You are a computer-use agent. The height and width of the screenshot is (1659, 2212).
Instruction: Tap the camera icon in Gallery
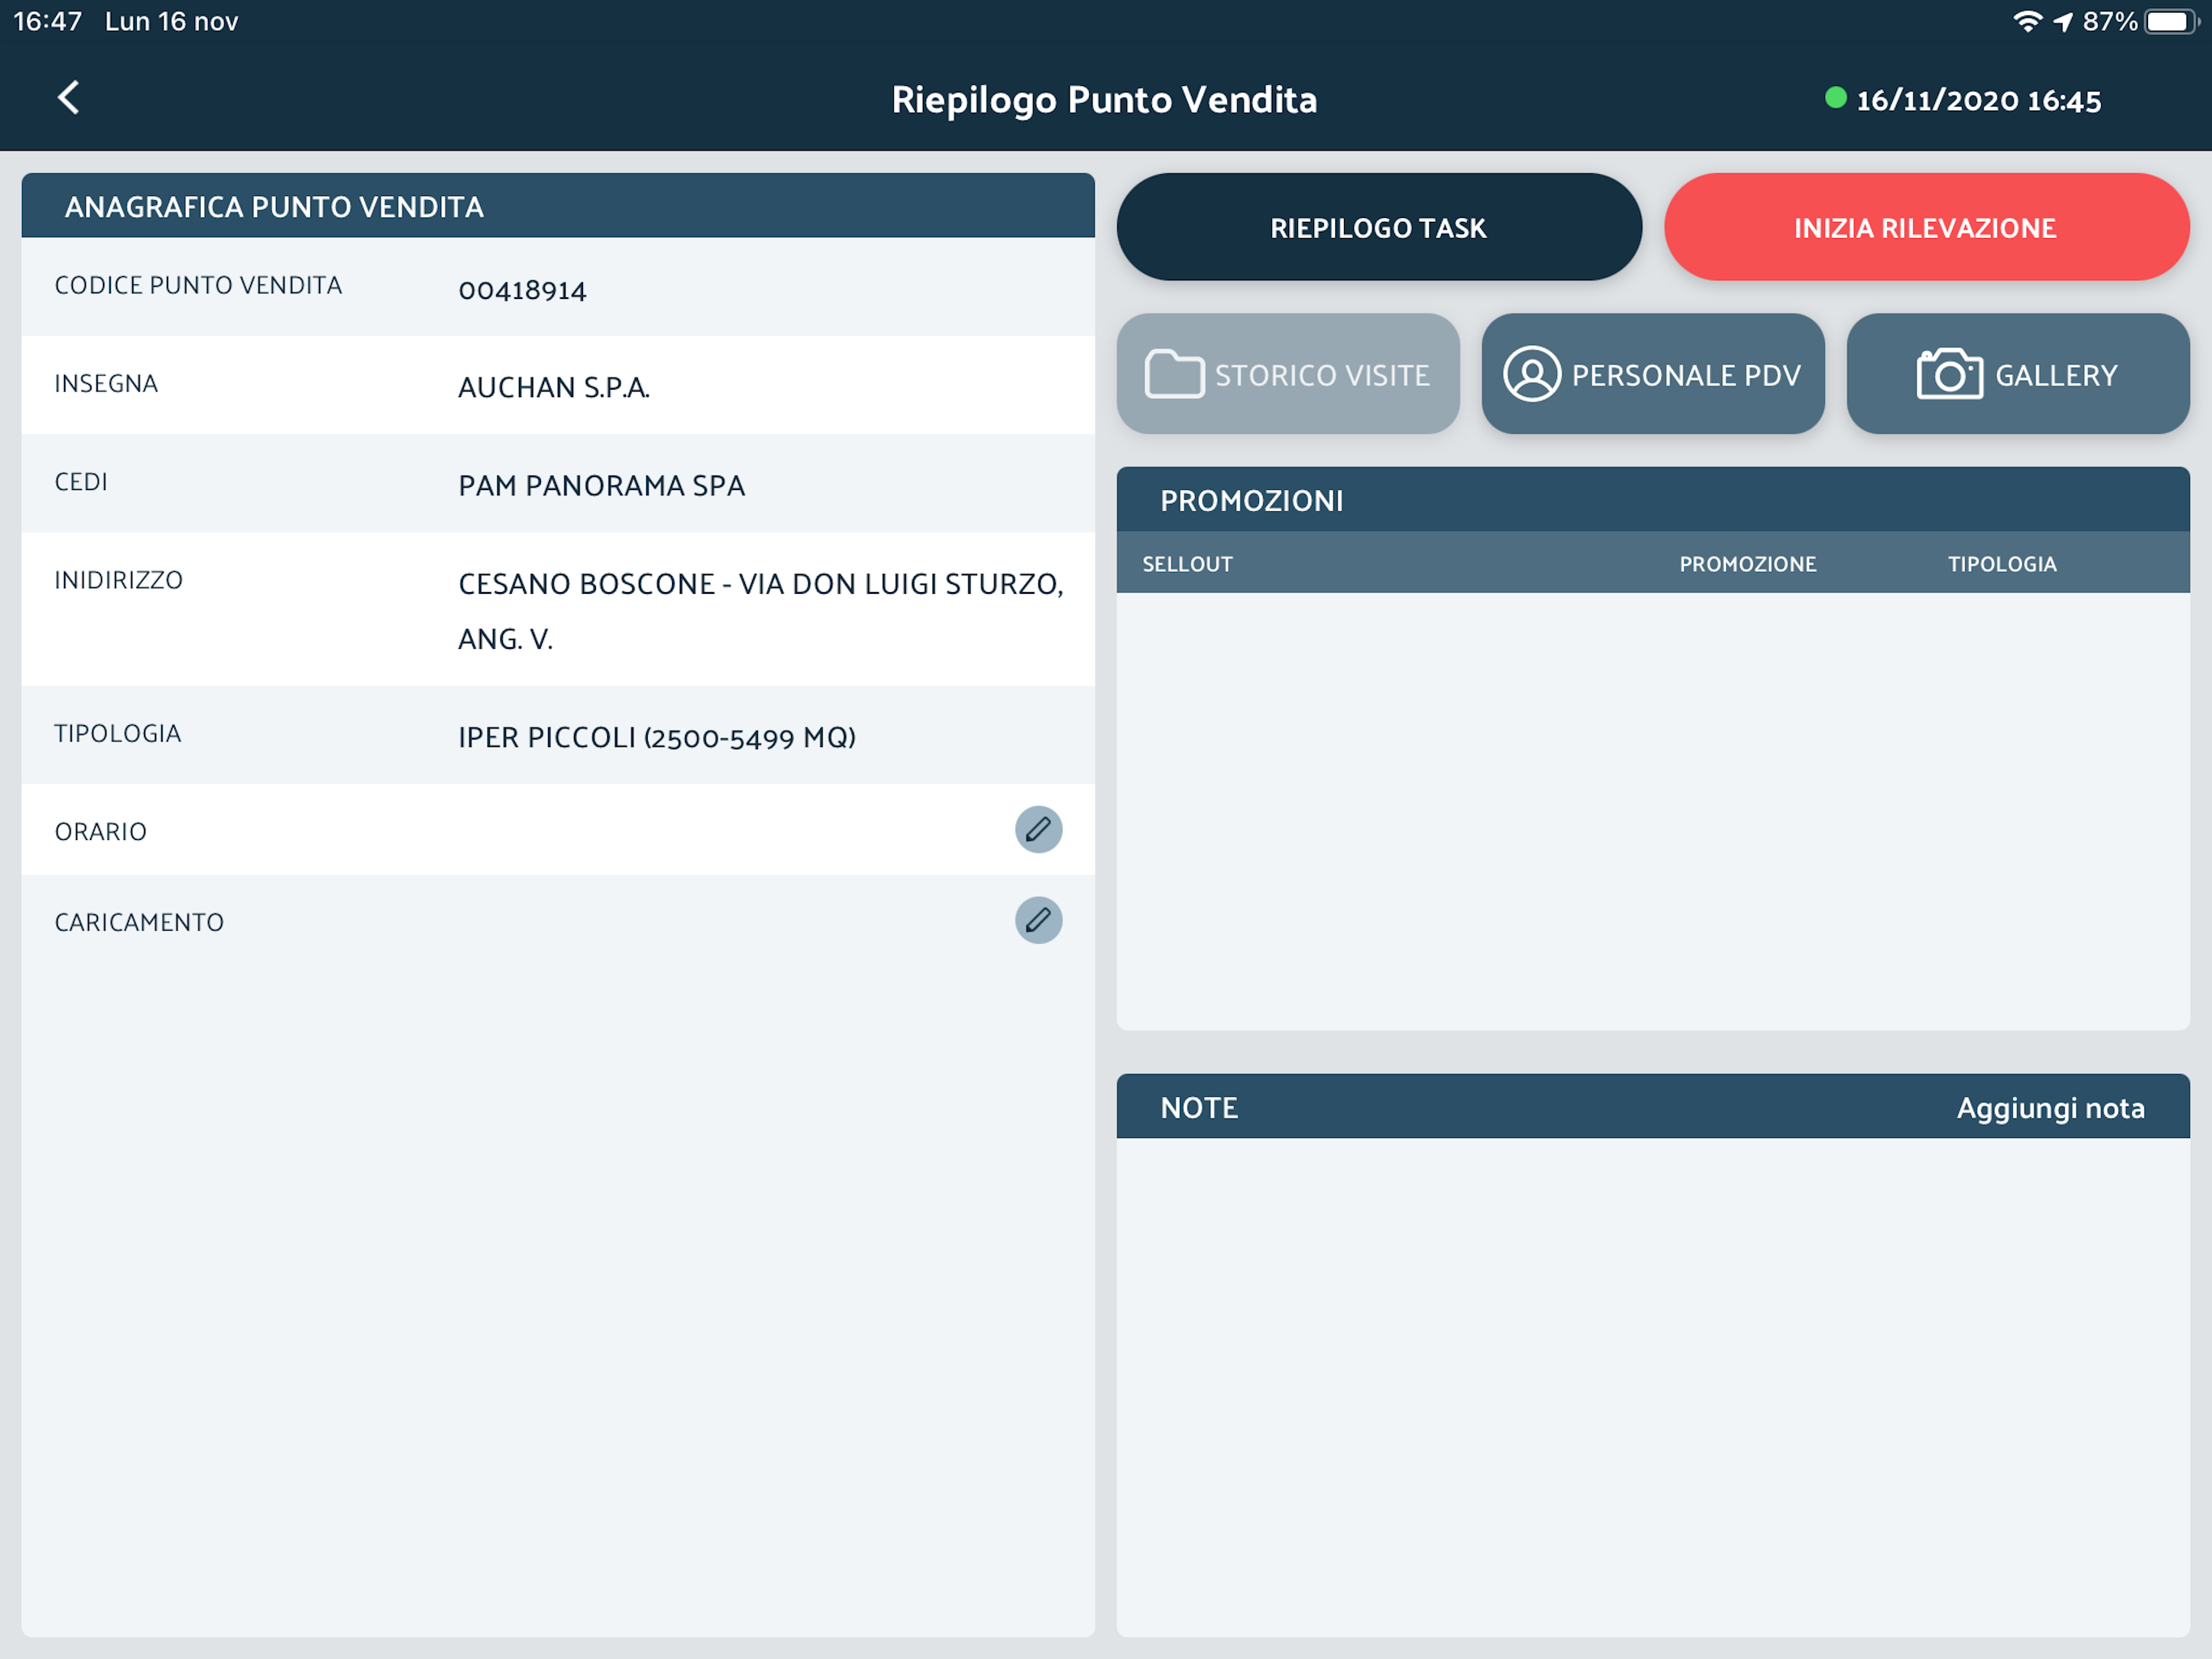1949,374
